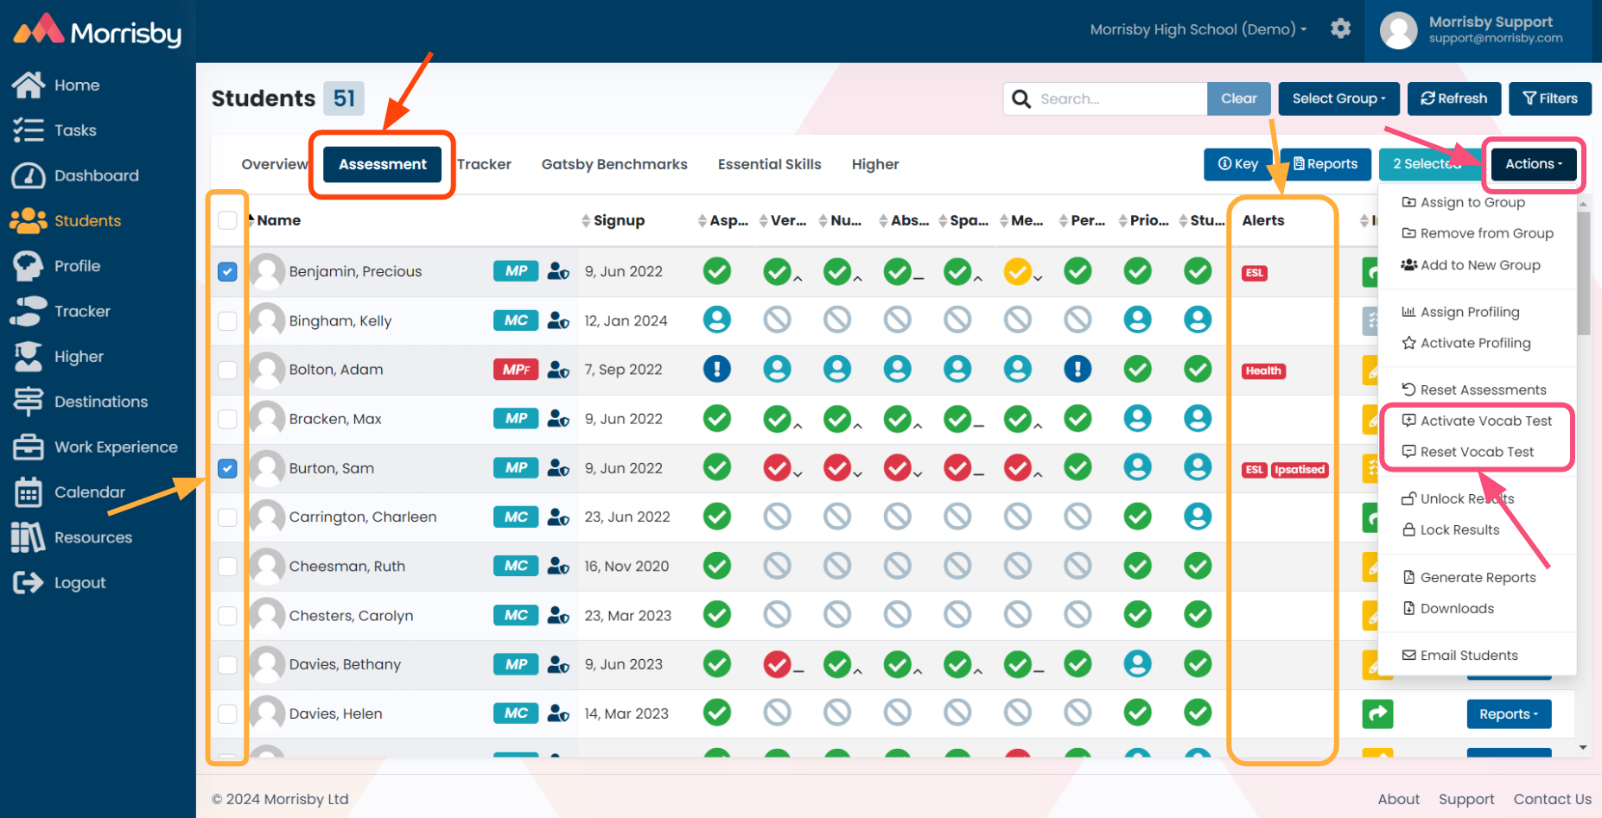Click MPF badge for Bolton, Adam
Screen dimensions: 1602x818
(x=516, y=370)
